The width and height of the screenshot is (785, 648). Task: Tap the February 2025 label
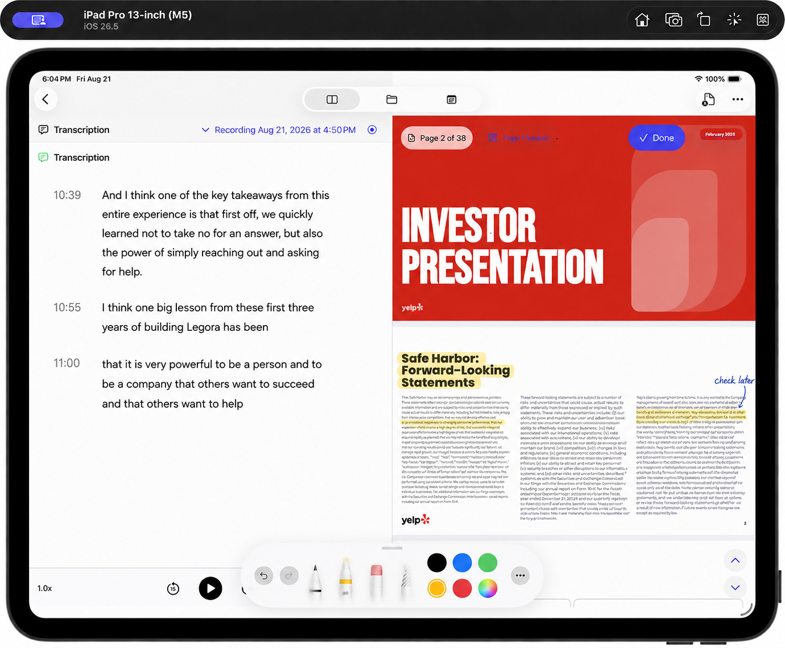click(x=720, y=135)
